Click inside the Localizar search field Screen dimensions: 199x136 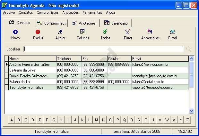103,49
